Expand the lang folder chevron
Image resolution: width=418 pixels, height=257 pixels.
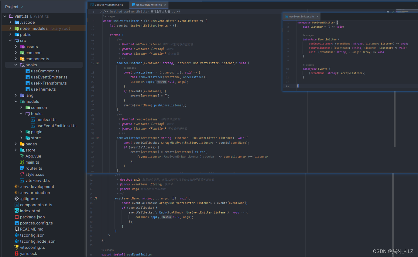pos(16,95)
